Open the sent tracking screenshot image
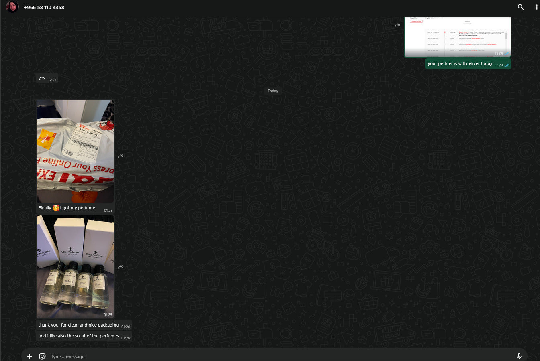The height and width of the screenshot is (361, 540). click(x=457, y=37)
